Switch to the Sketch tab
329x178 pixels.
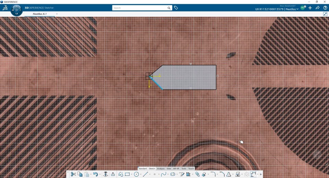click(152, 168)
